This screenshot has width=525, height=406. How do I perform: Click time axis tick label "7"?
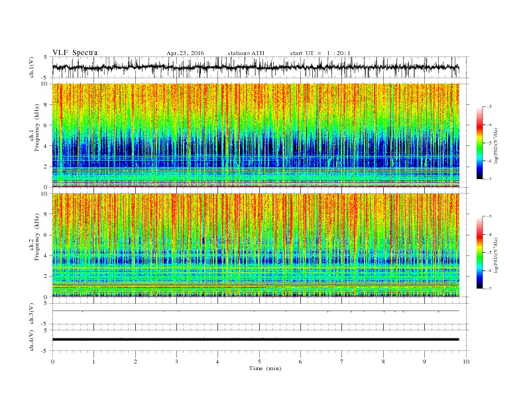342,362
